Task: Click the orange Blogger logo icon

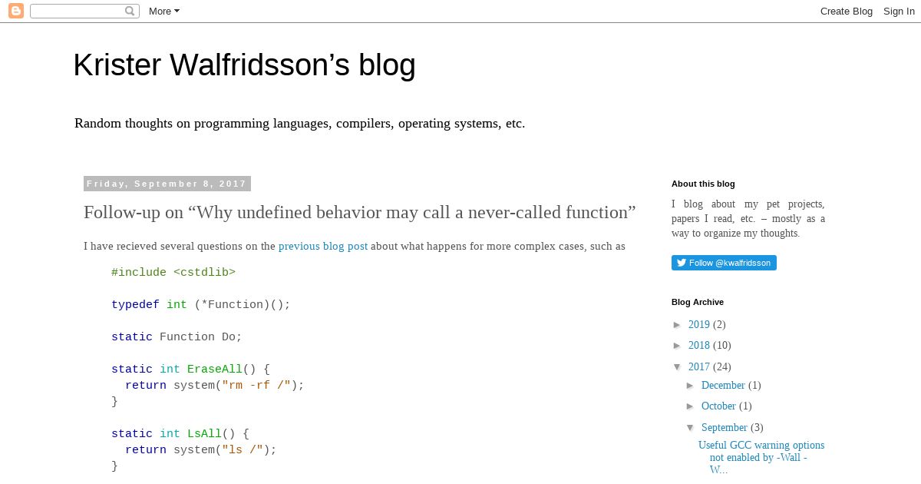Action: (x=15, y=11)
